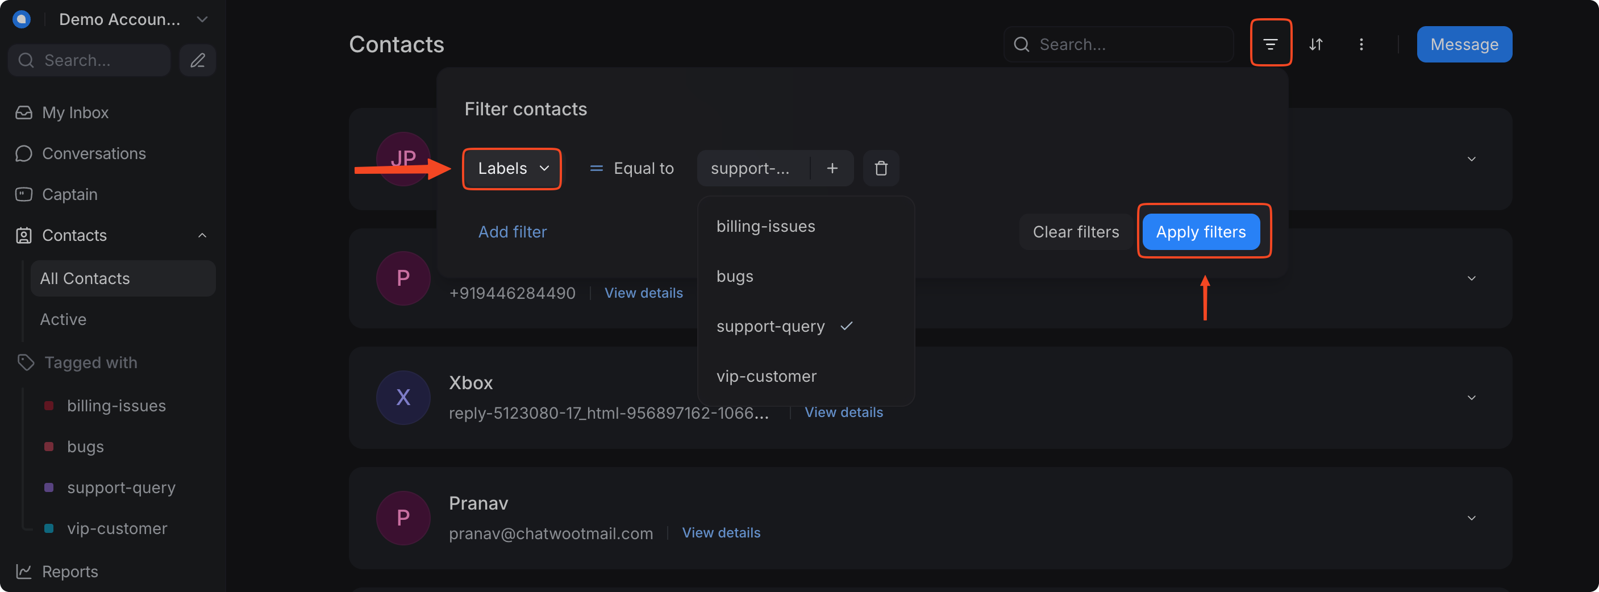Expand the Demo Account switcher
Viewport: 1599px width, 592px height.
coord(133,19)
